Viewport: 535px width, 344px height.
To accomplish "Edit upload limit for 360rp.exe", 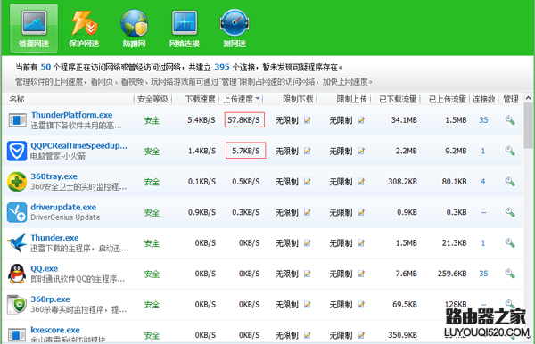I will [361, 304].
